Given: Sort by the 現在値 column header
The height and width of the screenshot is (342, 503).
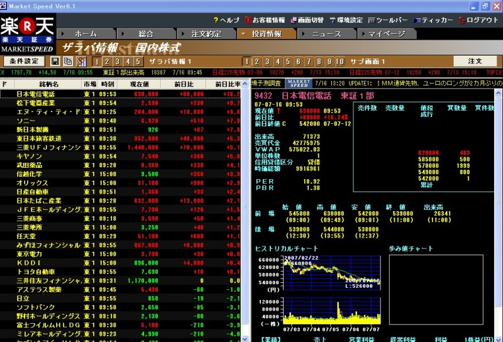Looking at the screenshot, I should [x=140, y=84].
